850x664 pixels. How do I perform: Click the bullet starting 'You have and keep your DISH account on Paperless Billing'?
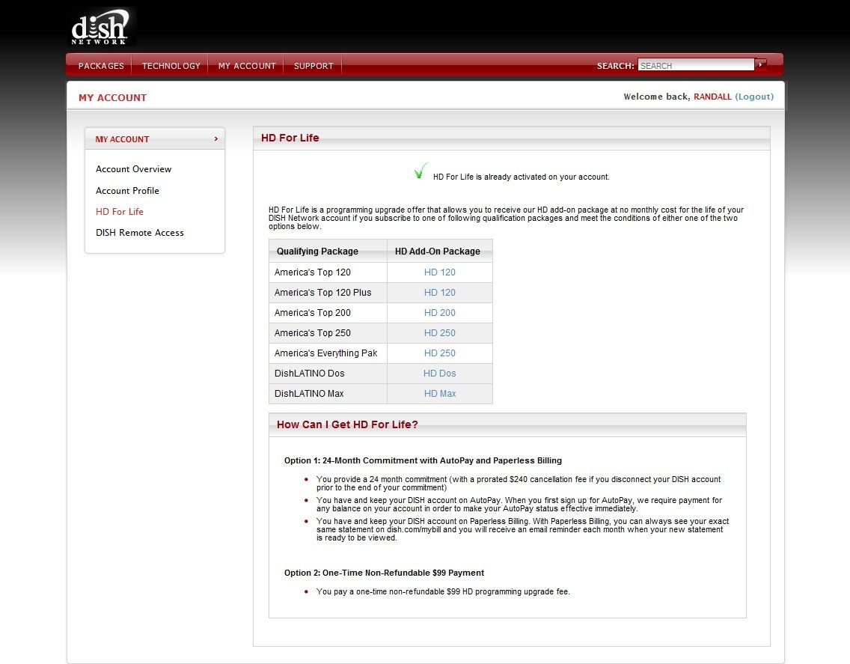(522, 529)
